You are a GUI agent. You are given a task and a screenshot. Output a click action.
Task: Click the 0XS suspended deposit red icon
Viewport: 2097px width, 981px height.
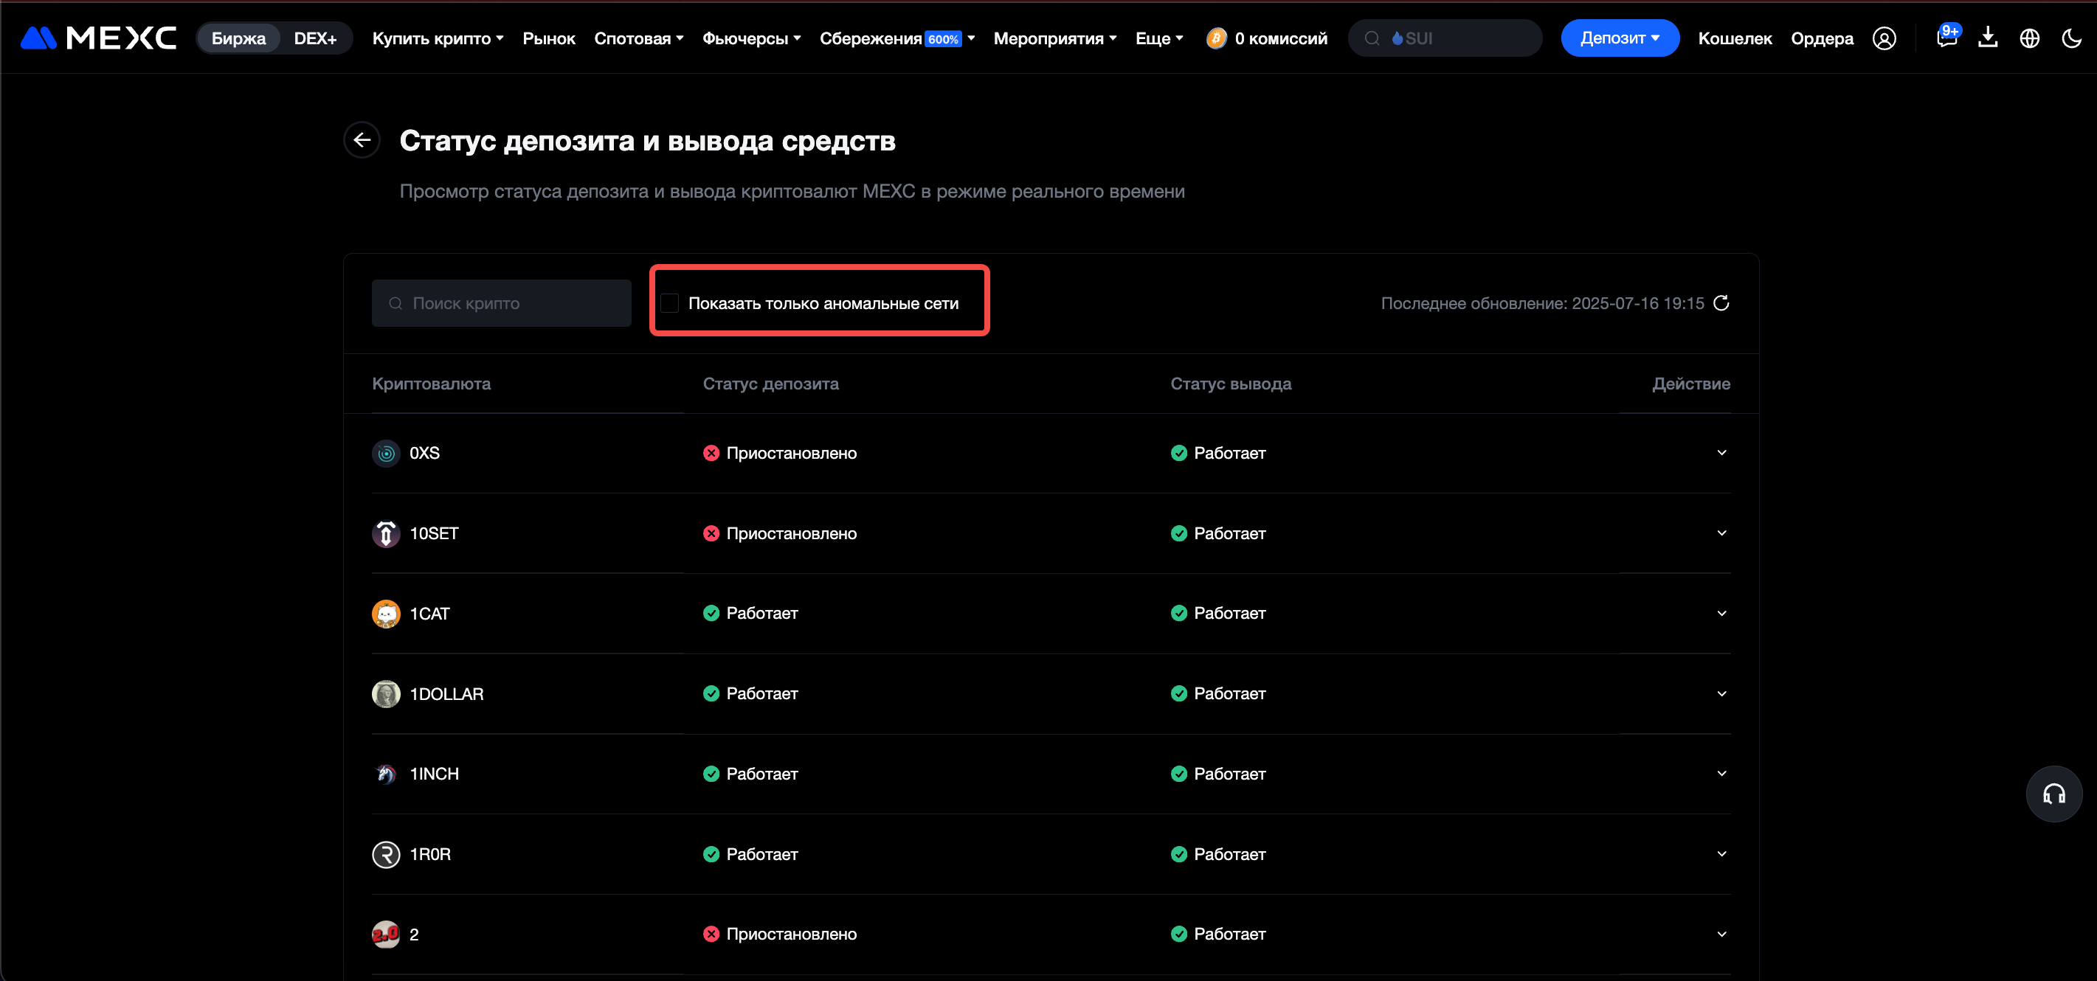pos(711,453)
